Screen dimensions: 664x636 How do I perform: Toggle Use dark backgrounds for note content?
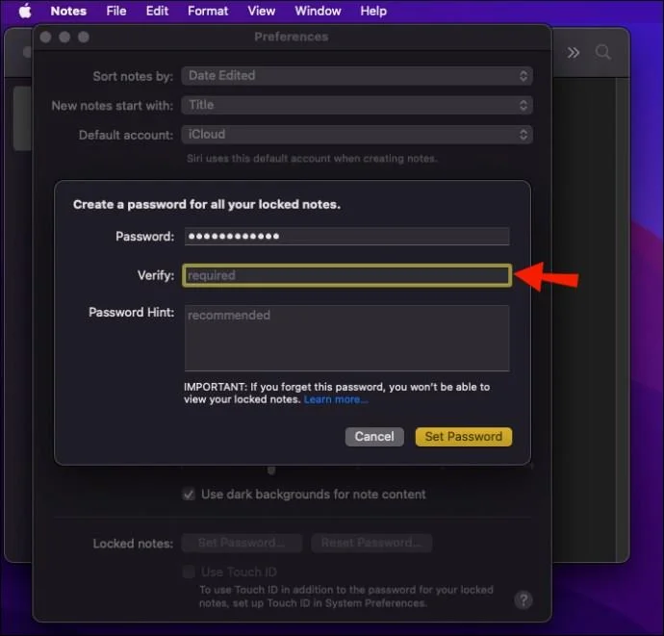pos(189,495)
